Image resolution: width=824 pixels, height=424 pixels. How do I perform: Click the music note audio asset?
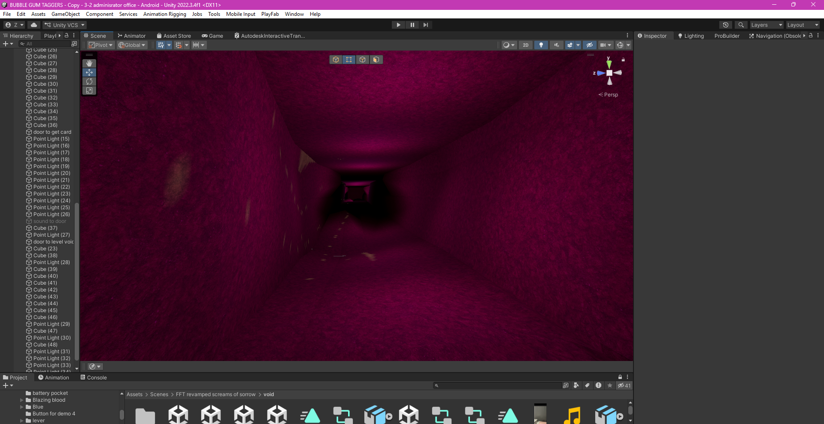572,415
